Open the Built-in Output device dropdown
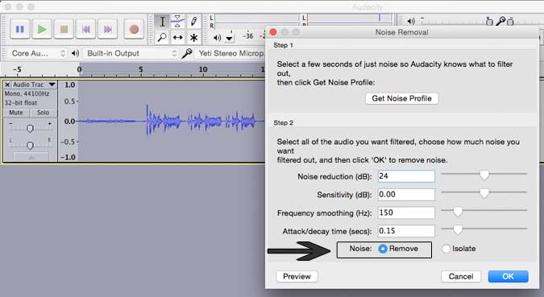This screenshot has width=544, height=297. tap(131, 53)
